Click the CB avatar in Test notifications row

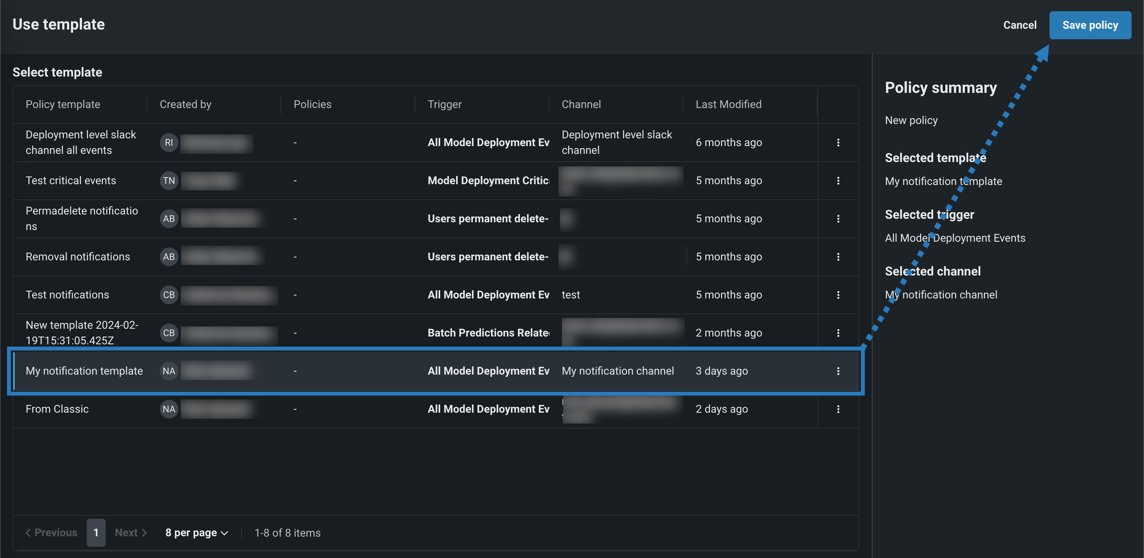tap(169, 295)
